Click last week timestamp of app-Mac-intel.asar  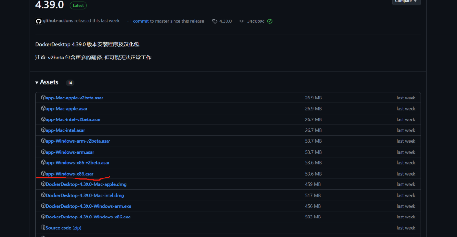406,130
